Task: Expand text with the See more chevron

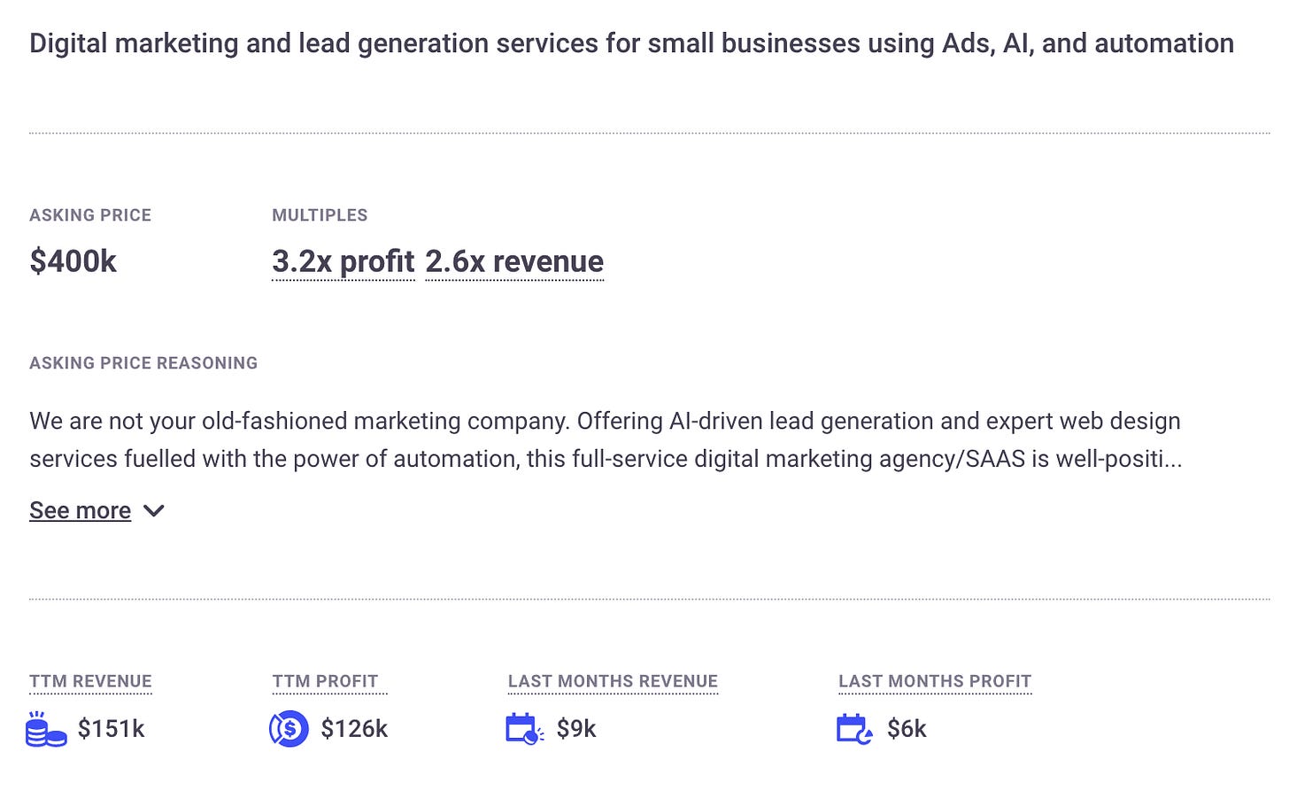Action: click(154, 511)
